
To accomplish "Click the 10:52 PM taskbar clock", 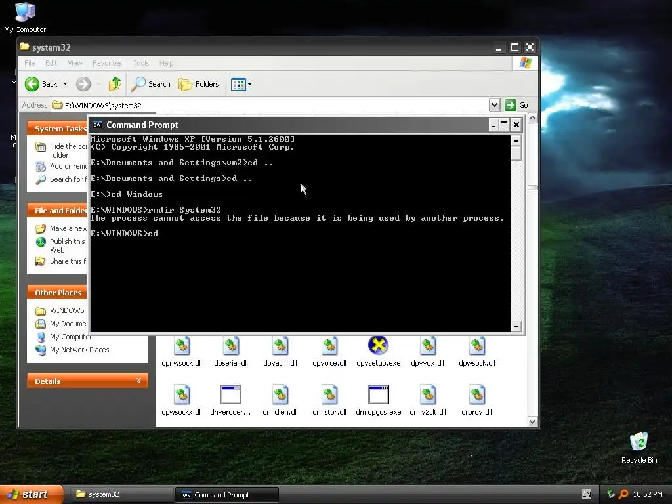I will pyautogui.click(x=648, y=494).
